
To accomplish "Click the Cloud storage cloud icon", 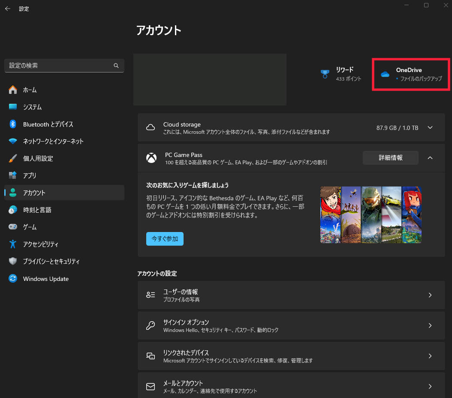I will [x=151, y=127].
